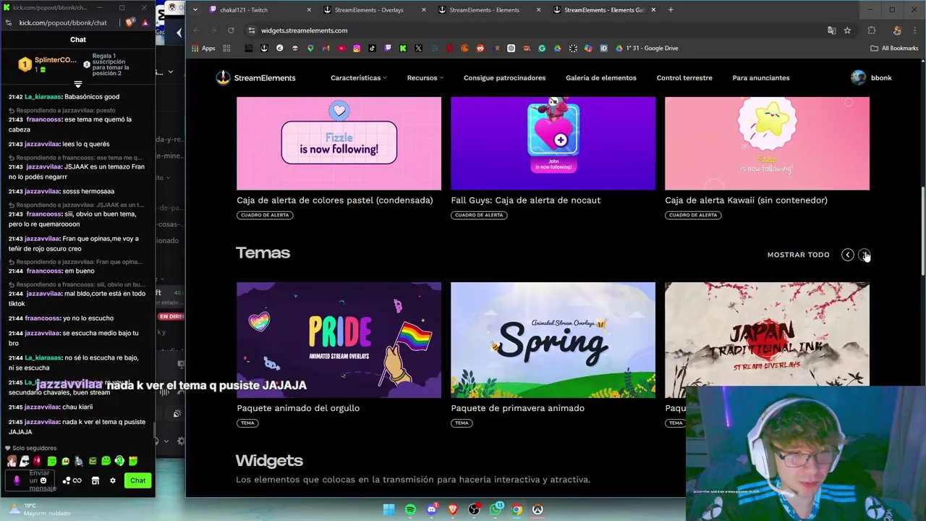926x521 pixels.
Task: Open Discord from the taskbar
Action: tap(432, 509)
